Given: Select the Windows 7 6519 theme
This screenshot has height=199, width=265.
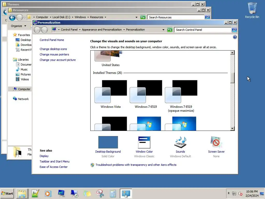Looking at the screenshot, I should point(146,94).
